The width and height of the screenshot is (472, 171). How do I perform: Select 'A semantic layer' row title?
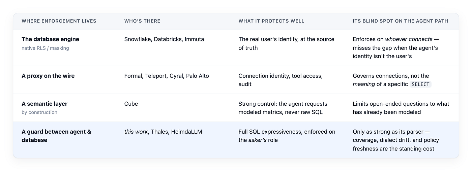[x=45, y=104]
